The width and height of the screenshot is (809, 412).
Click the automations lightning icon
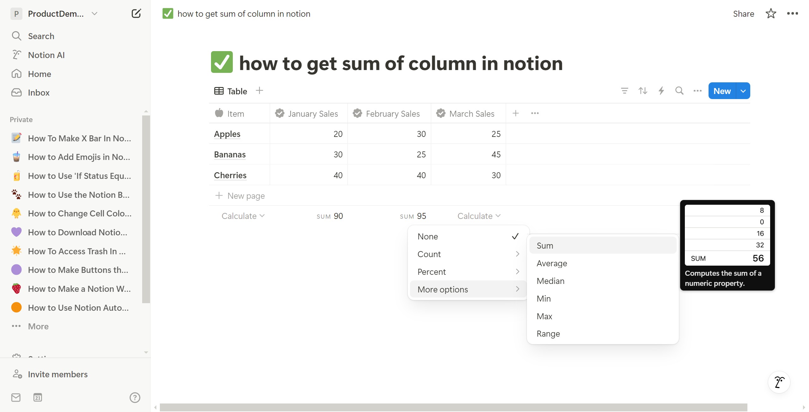click(661, 91)
